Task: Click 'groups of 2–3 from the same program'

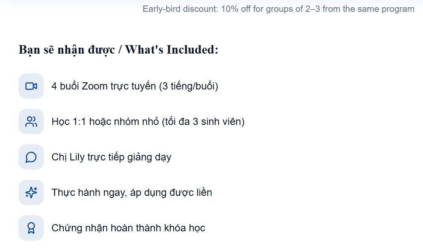Action: [x=340, y=9]
